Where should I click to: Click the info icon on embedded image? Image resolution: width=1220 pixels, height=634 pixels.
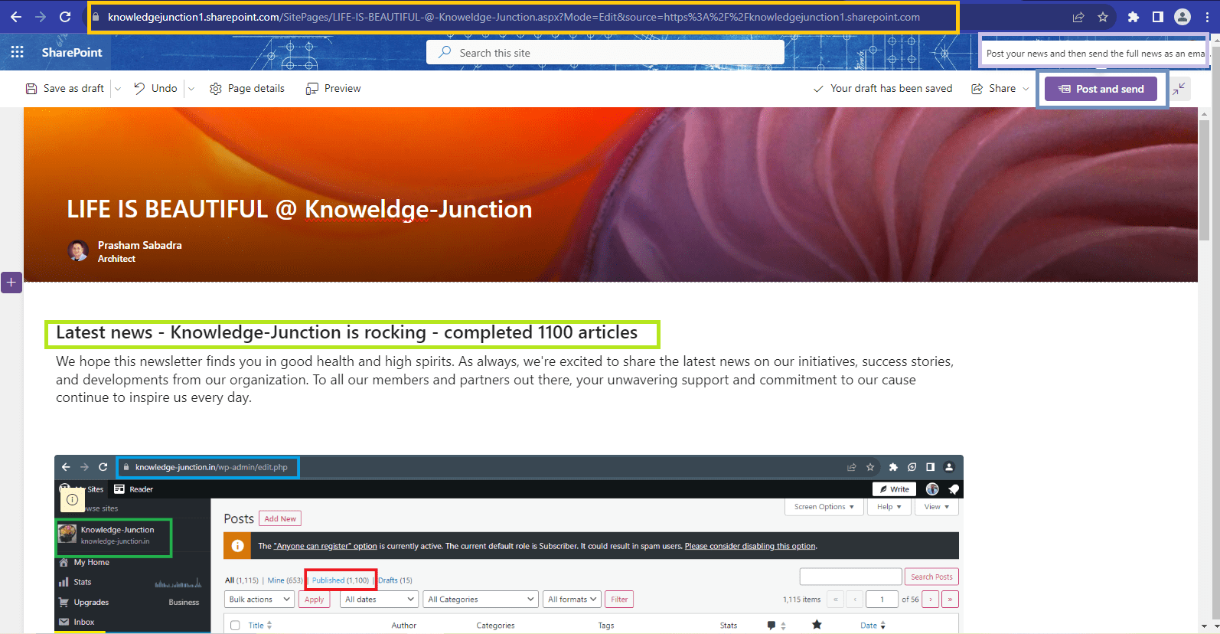[72, 500]
